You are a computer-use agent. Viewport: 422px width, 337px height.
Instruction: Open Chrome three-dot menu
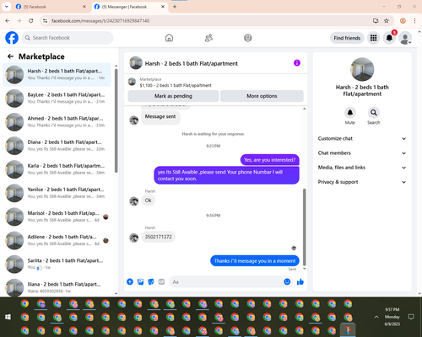414,21
